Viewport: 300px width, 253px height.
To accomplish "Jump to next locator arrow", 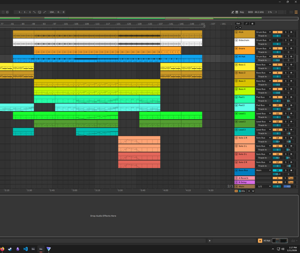I will 240,27.
